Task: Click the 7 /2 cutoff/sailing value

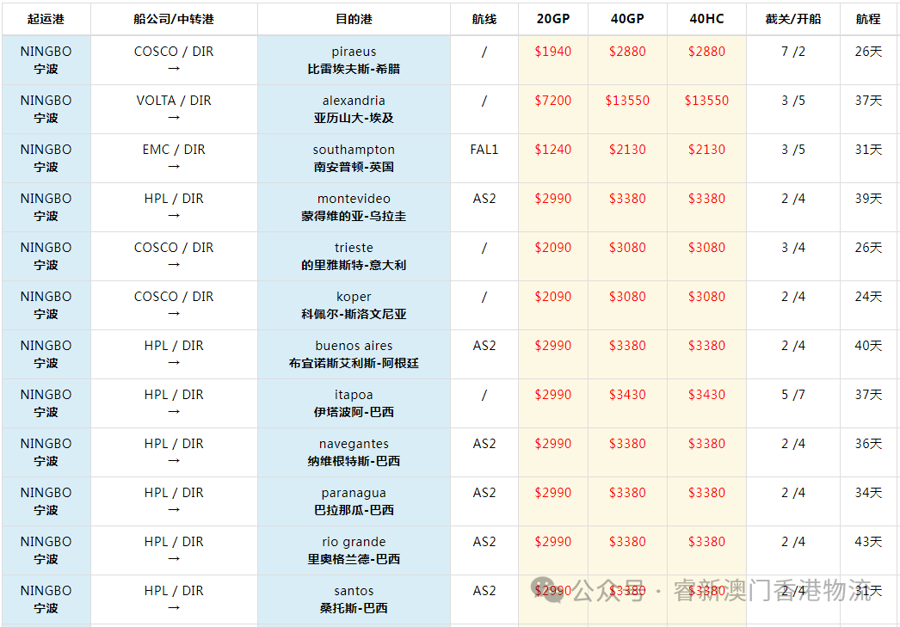Action: pos(793,52)
